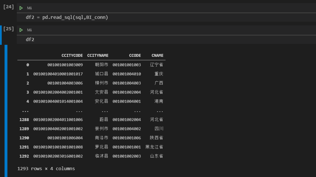Click the CCODE column header
This screenshot has height=177, width=316.
click(135, 55)
